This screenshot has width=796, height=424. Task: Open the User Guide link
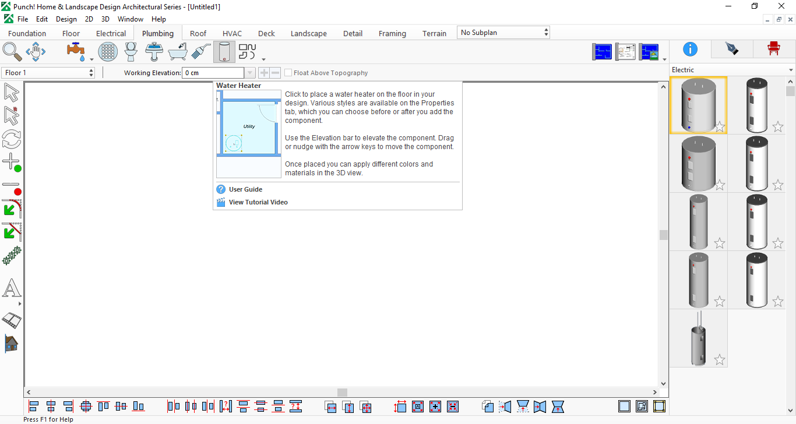pos(245,189)
